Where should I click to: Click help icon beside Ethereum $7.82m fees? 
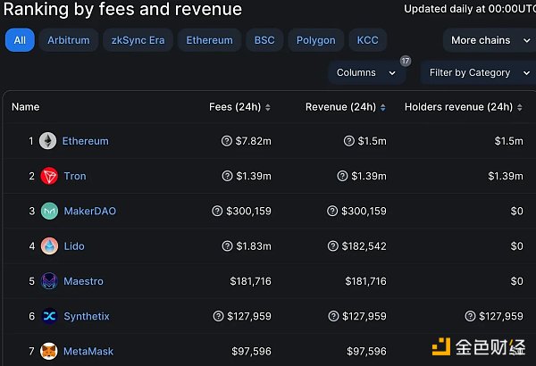(227, 141)
